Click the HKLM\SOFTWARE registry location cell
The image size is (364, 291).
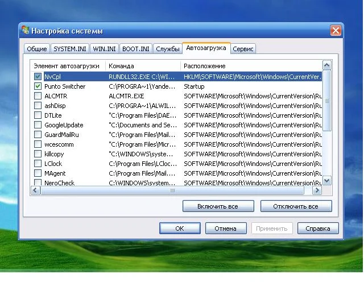point(253,77)
